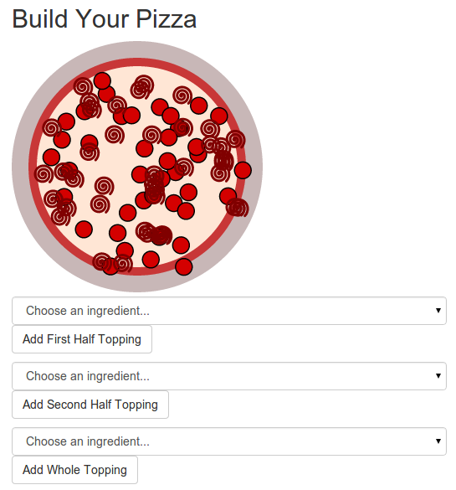Click the arrow of the whole topping dropdown
The width and height of the screenshot is (456, 490).
[438, 441]
